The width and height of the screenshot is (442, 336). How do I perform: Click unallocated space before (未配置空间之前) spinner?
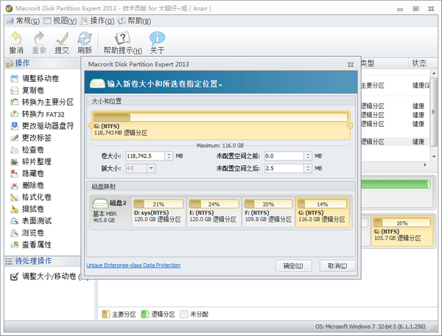click(x=308, y=156)
